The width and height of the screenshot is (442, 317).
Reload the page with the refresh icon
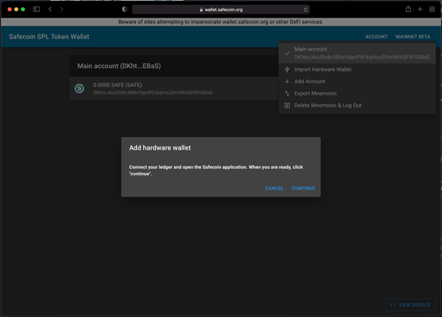tap(306, 10)
